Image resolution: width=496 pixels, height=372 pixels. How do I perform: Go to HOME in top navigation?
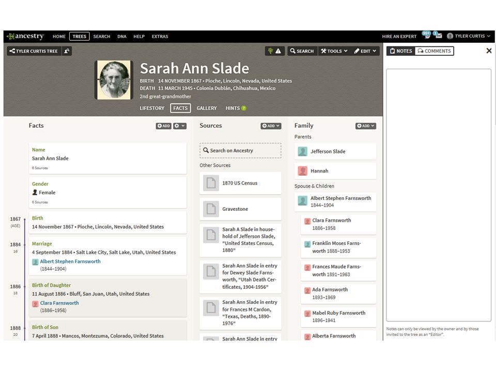pos(59,36)
